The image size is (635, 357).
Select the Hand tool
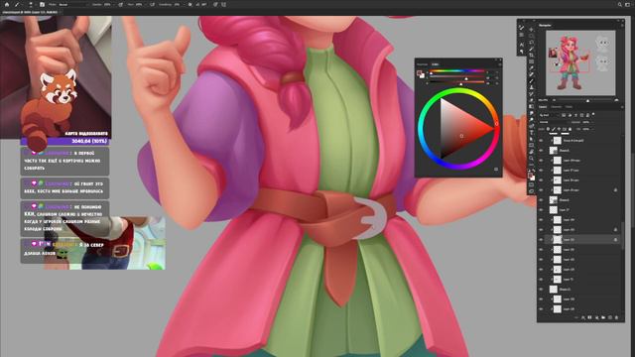pos(531,152)
